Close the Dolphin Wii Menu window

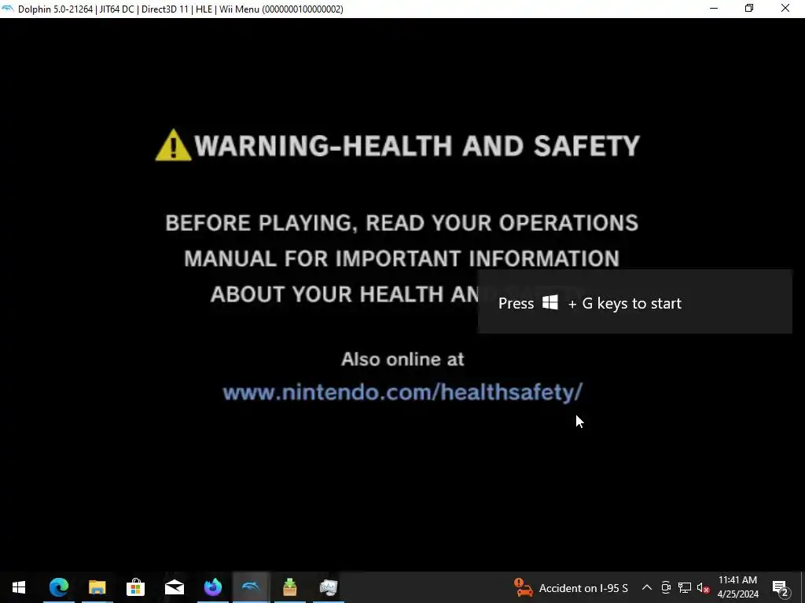click(785, 9)
